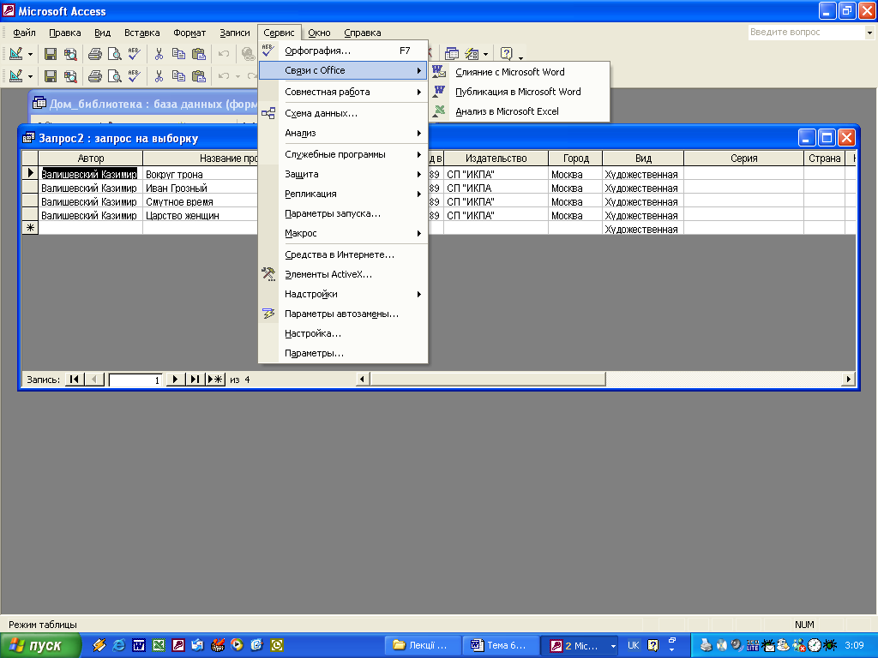This screenshot has width=878, height=658.
Task: Click the Paste clipboard icon in the upper toolbar
Action: (199, 54)
